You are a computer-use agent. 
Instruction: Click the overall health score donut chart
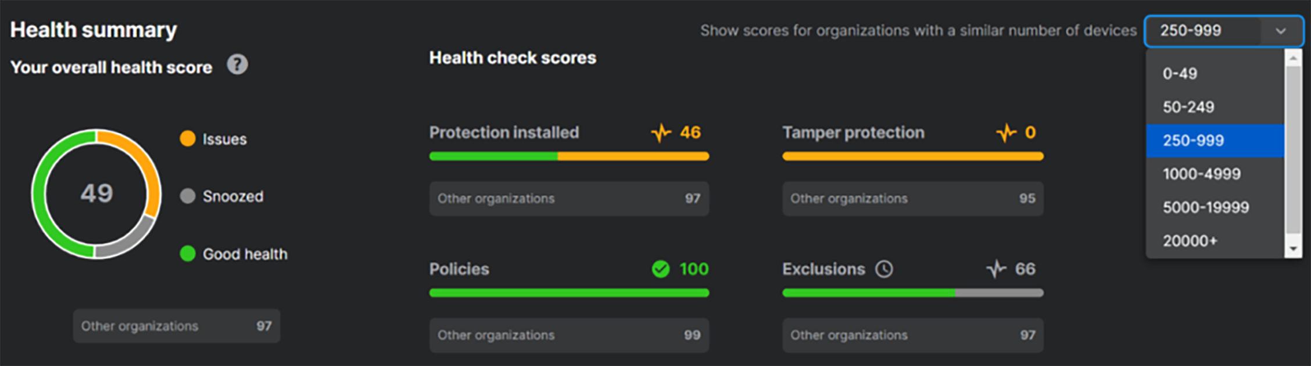point(96,194)
